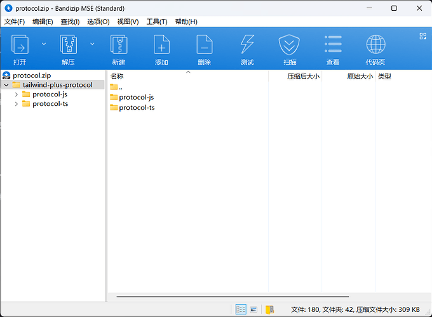Click the archive folder icon in status bar
432x317 pixels.
(x=269, y=309)
